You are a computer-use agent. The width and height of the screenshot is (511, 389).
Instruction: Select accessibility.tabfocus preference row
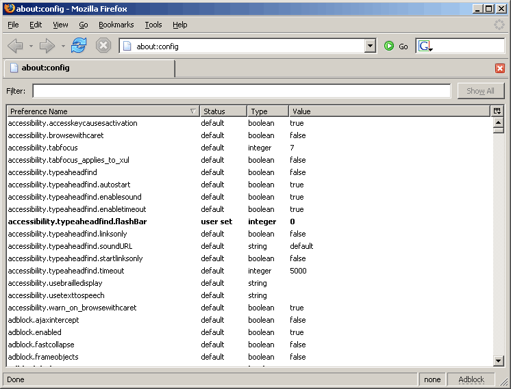[x=249, y=148]
